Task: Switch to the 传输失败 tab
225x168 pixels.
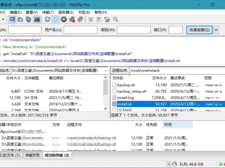Action: pyautogui.click(x=33, y=155)
